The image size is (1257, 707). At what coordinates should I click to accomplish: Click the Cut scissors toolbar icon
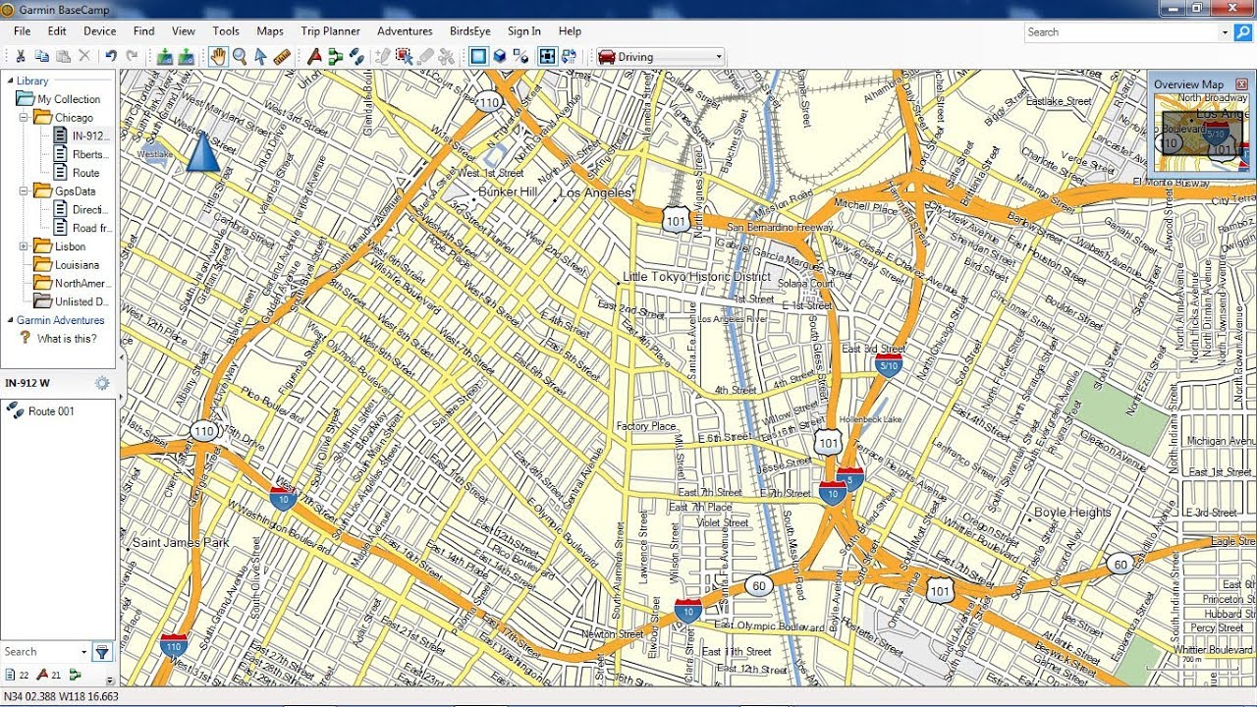coord(20,57)
